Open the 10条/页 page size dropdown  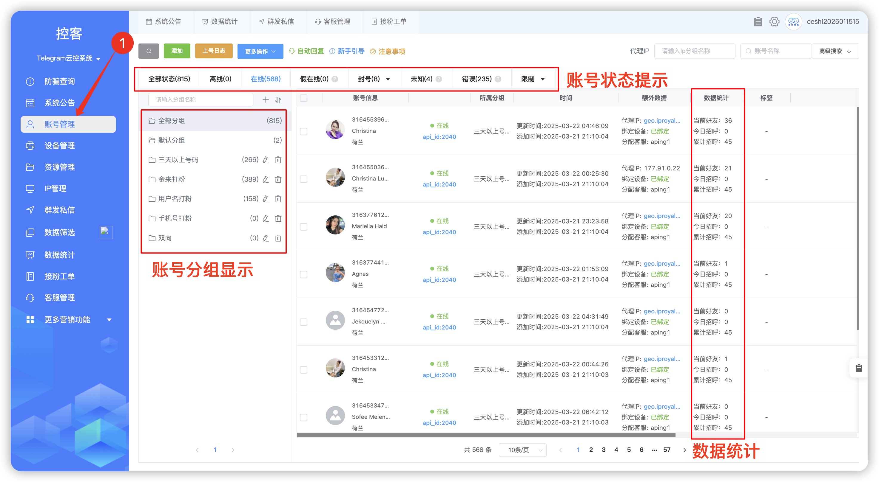point(522,450)
